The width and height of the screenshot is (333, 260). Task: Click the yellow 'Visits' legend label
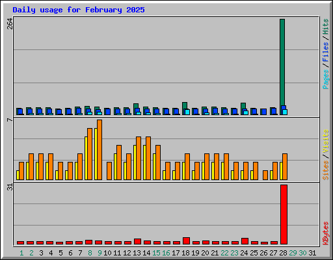[326, 142]
